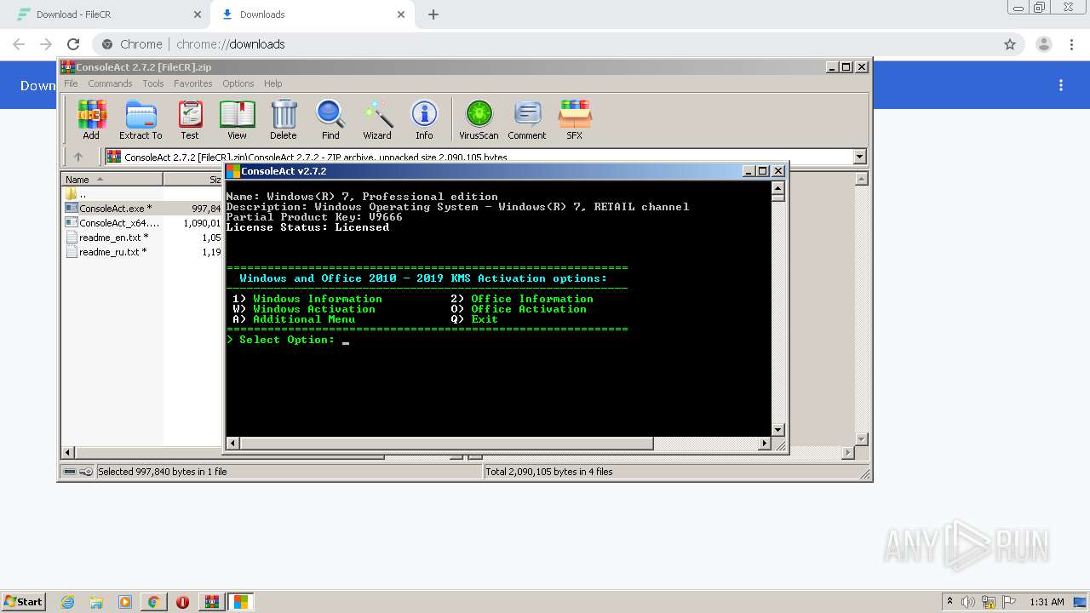Click the Info icon in toolbar
Viewport: 1090px width, 613px height.
click(424, 119)
